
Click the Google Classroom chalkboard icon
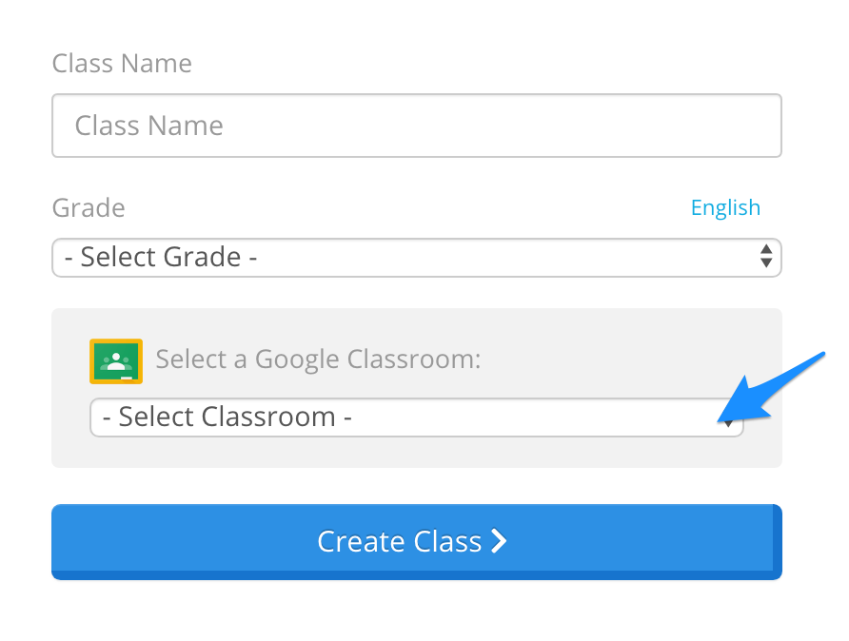tap(116, 361)
